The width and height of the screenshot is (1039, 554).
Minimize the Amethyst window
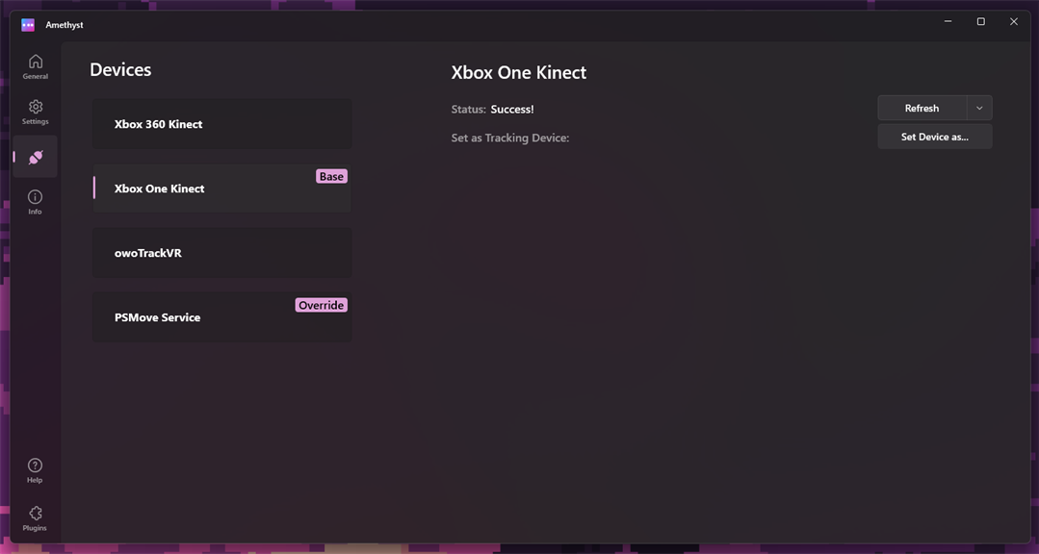pos(948,22)
